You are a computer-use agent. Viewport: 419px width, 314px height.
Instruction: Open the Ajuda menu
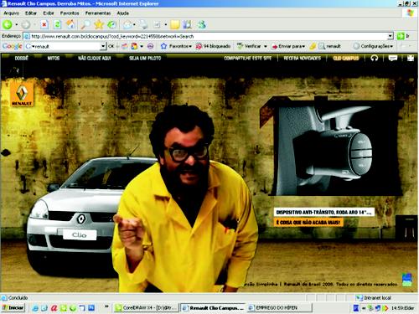pos(122,13)
